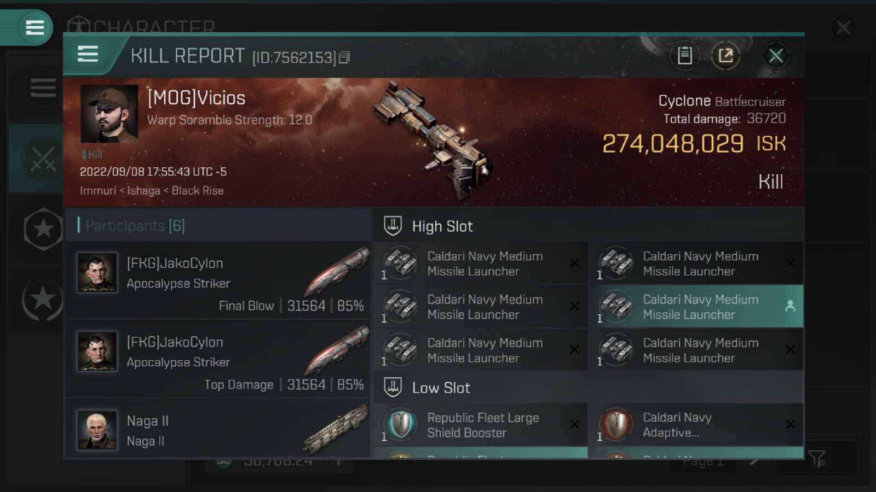The width and height of the screenshot is (876, 492).
Task: Collapse the High Slot section
Action: tap(589, 226)
